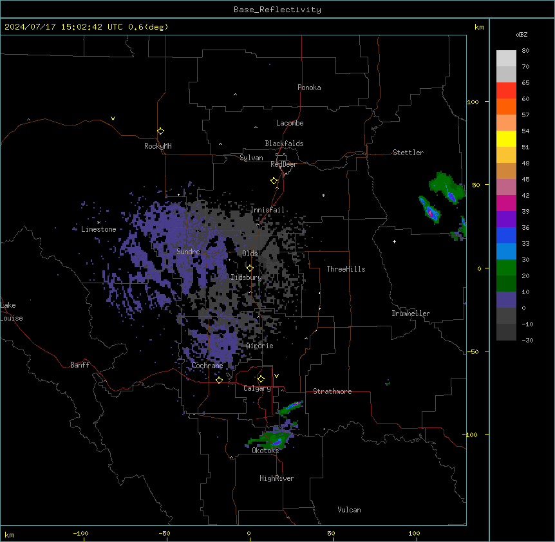Click the small storm cell southwest of Strathmore

[x=290, y=407]
